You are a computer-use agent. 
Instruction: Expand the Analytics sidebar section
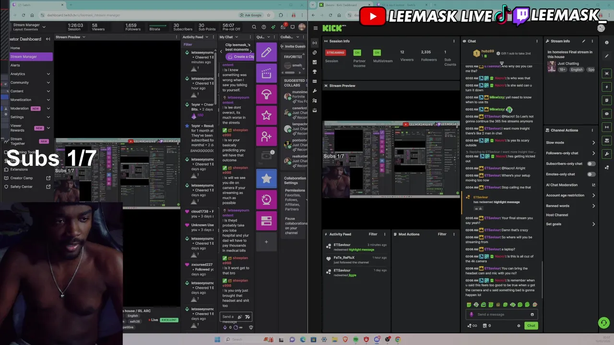click(x=48, y=74)
